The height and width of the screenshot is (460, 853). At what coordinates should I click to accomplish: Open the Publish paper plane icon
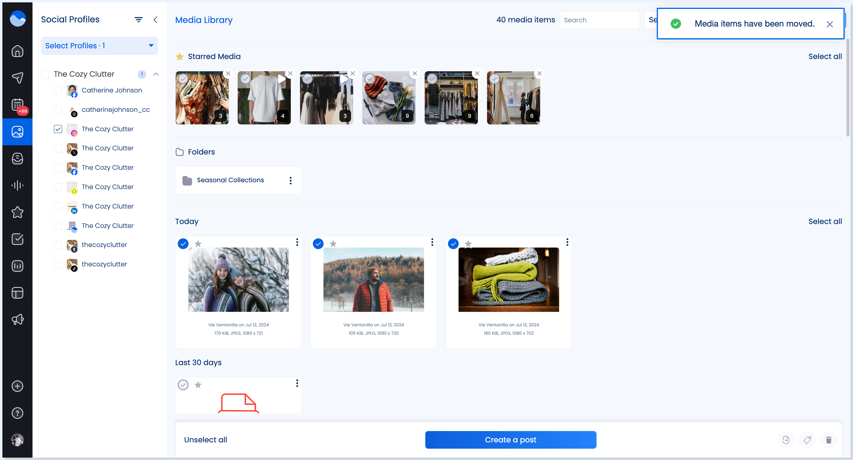coord(17,78)
